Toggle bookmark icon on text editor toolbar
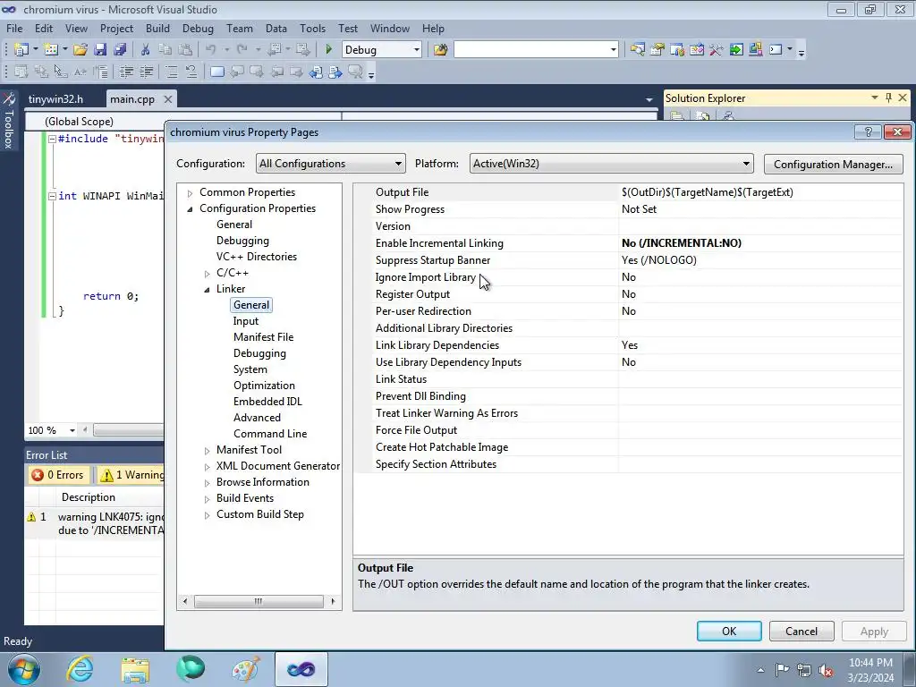The width and height of the screenshot is (916, 687). (216, 72)
